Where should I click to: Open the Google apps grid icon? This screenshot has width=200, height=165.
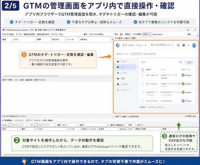coord(178,45)
